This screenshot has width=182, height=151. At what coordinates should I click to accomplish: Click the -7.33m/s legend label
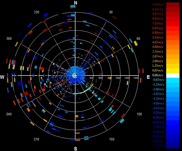click(158, 127)
